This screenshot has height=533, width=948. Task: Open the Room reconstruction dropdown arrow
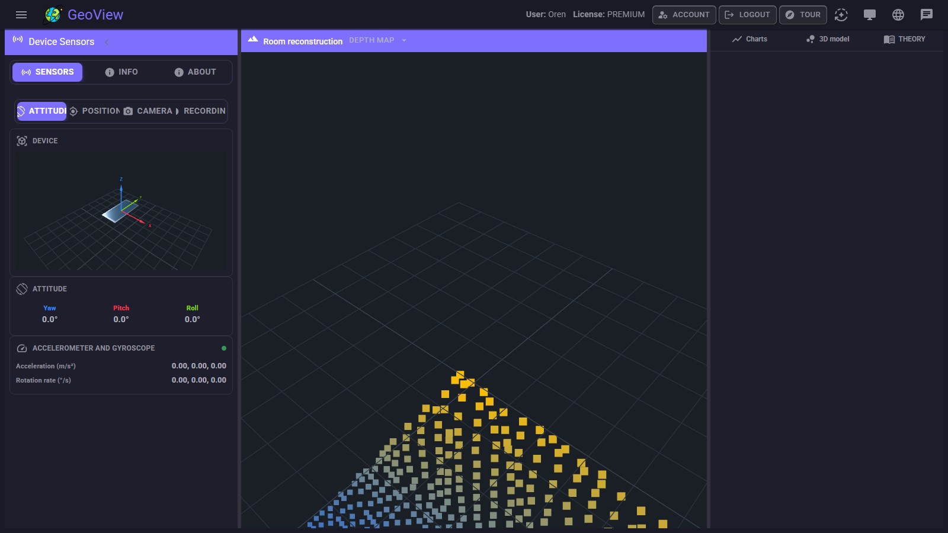pyautogui.click(x=404, y=40)
